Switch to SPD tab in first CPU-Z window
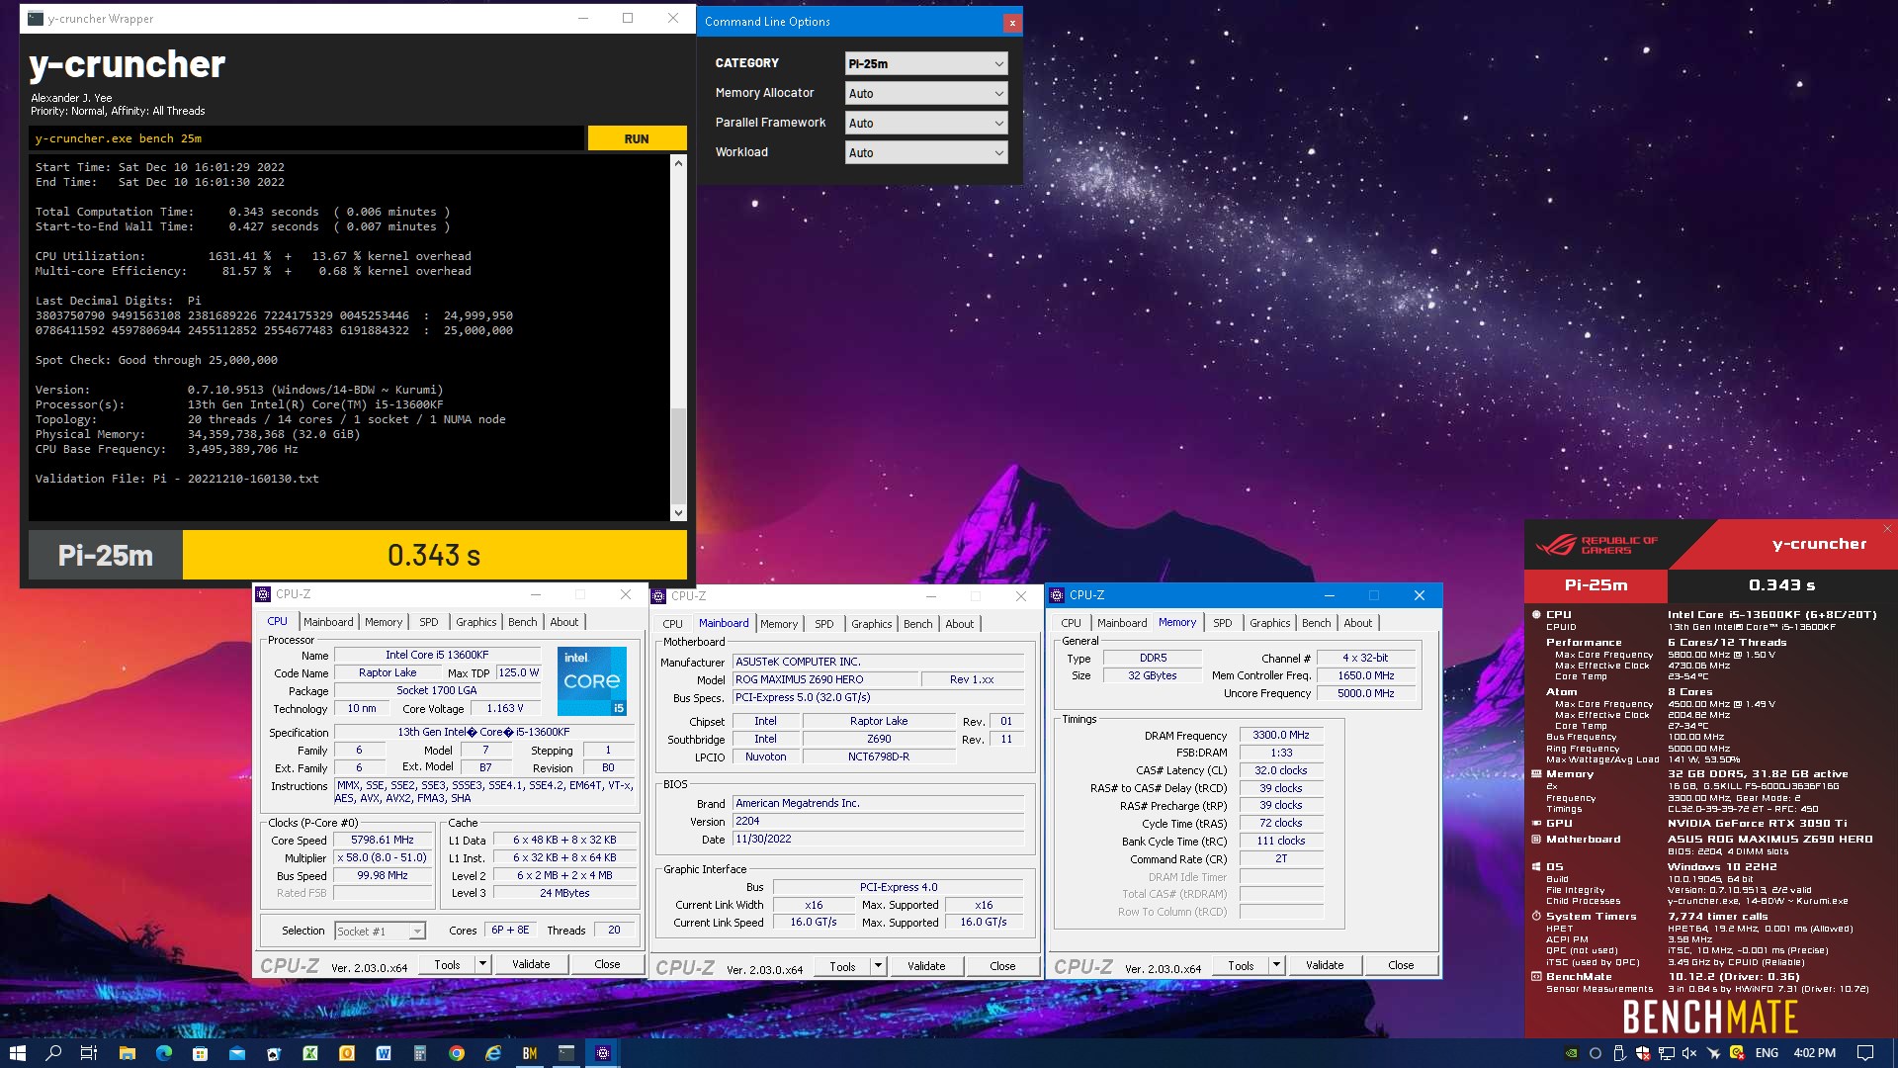This screenshot has width=1898, height=1068. [x=428, y=622]
